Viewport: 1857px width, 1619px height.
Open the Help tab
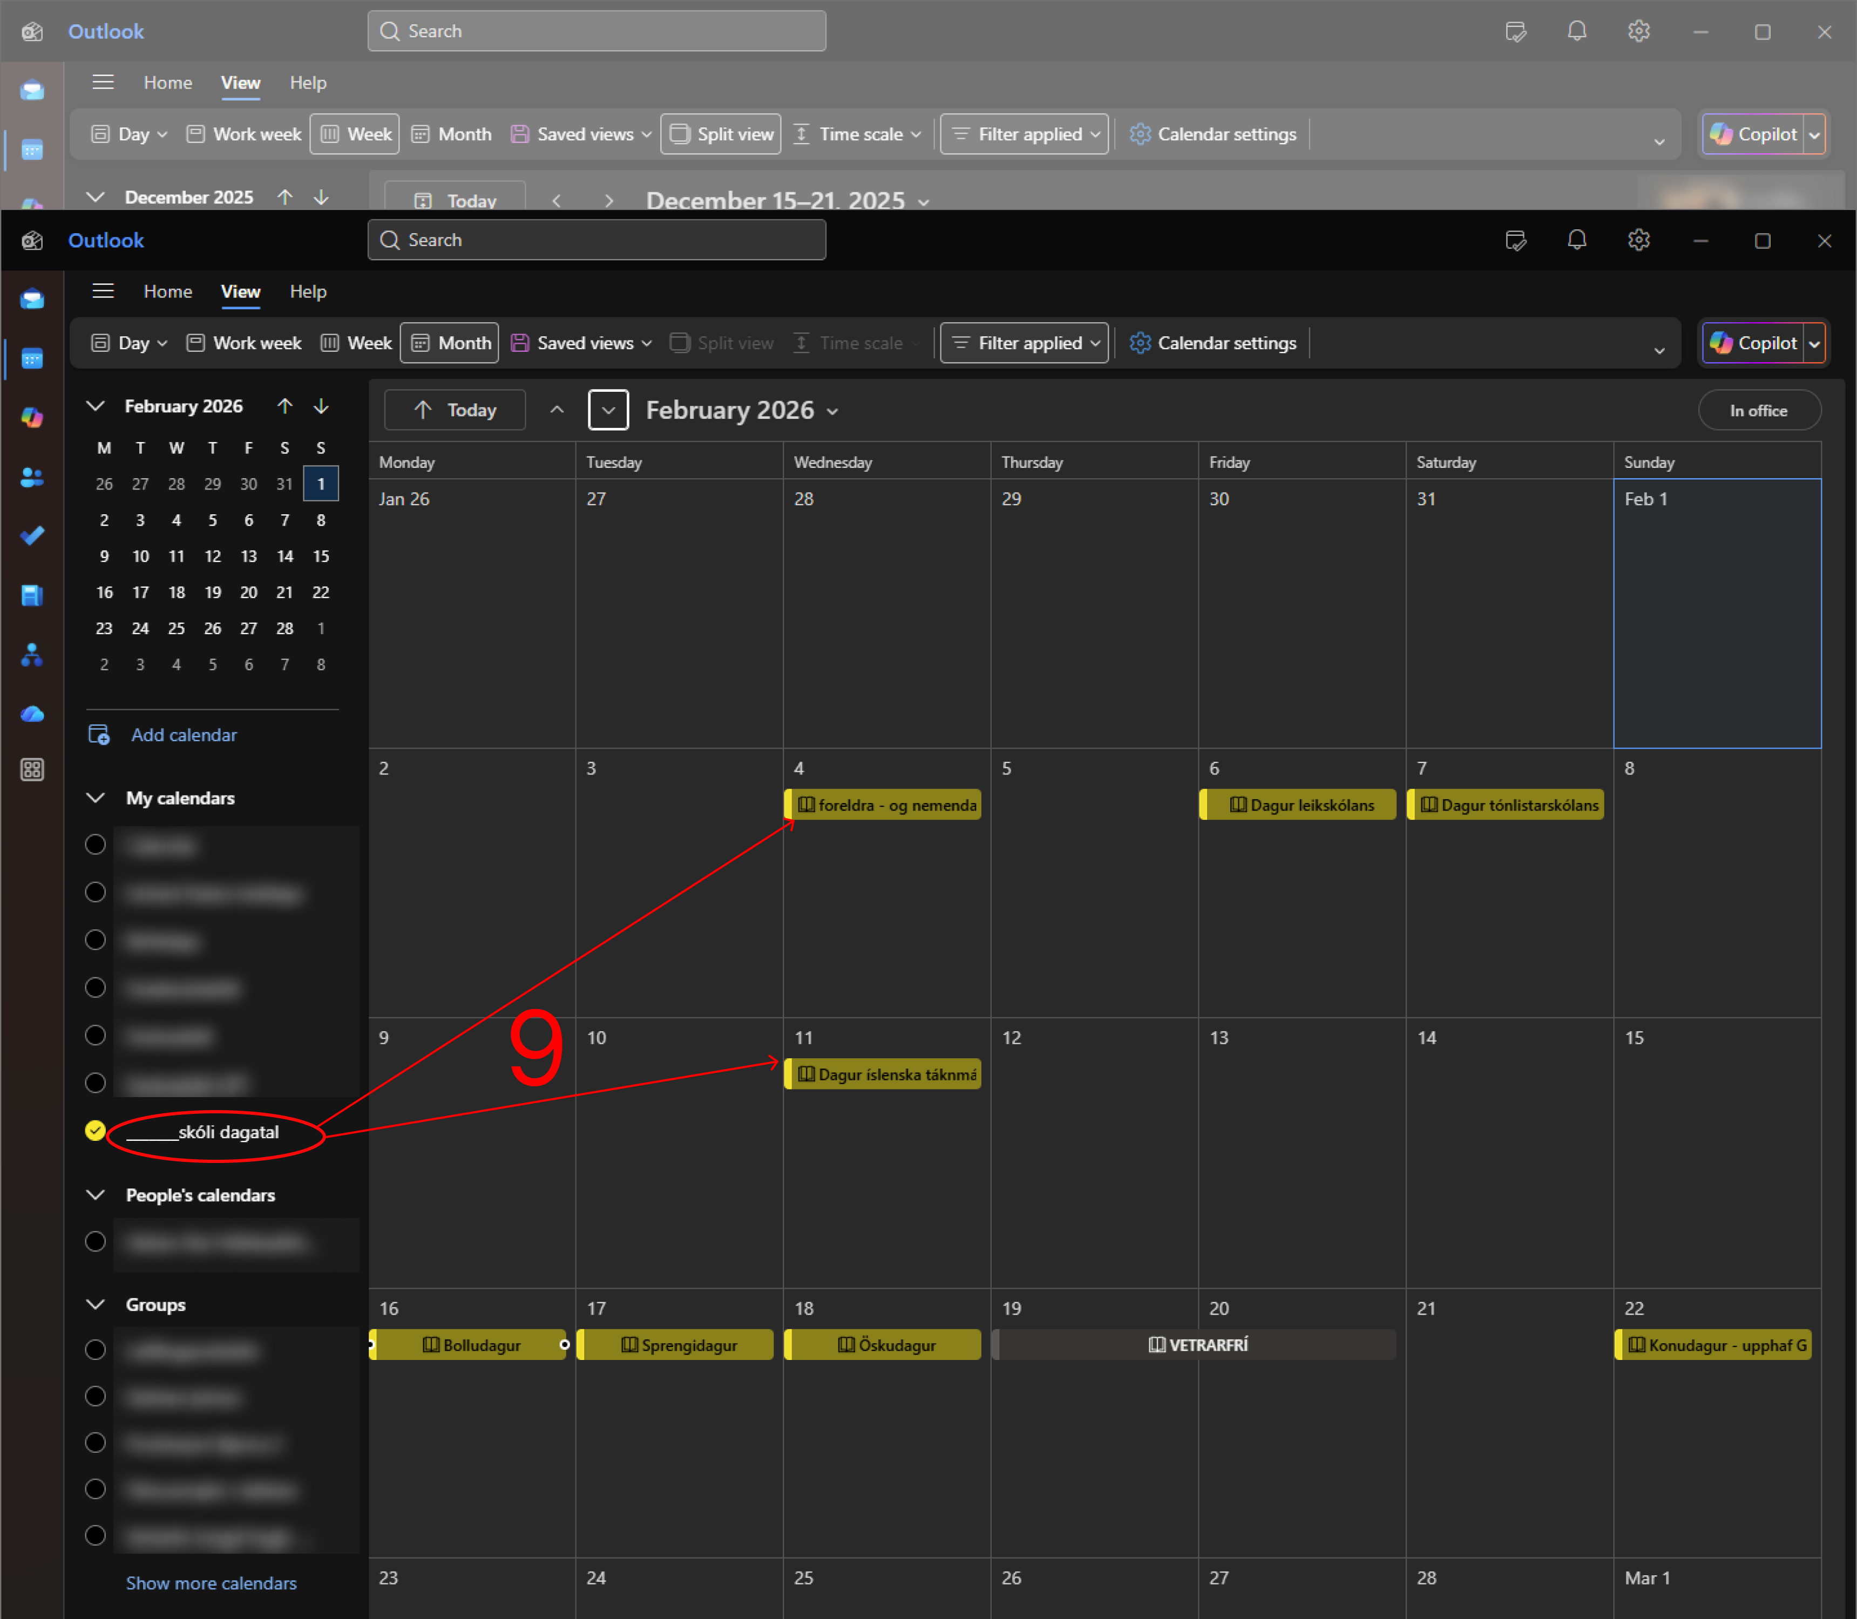pos(308,292)
